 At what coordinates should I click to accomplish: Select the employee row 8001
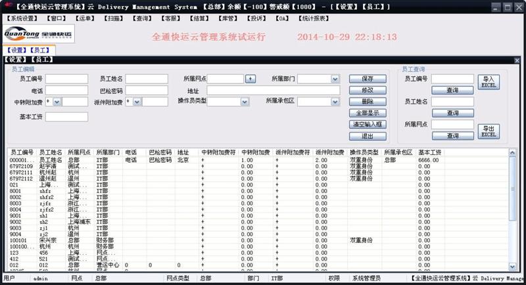[258, 191]
